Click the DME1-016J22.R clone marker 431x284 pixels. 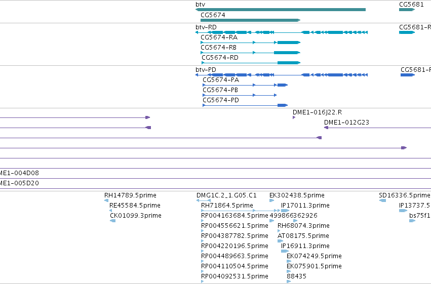coord(294,117)
